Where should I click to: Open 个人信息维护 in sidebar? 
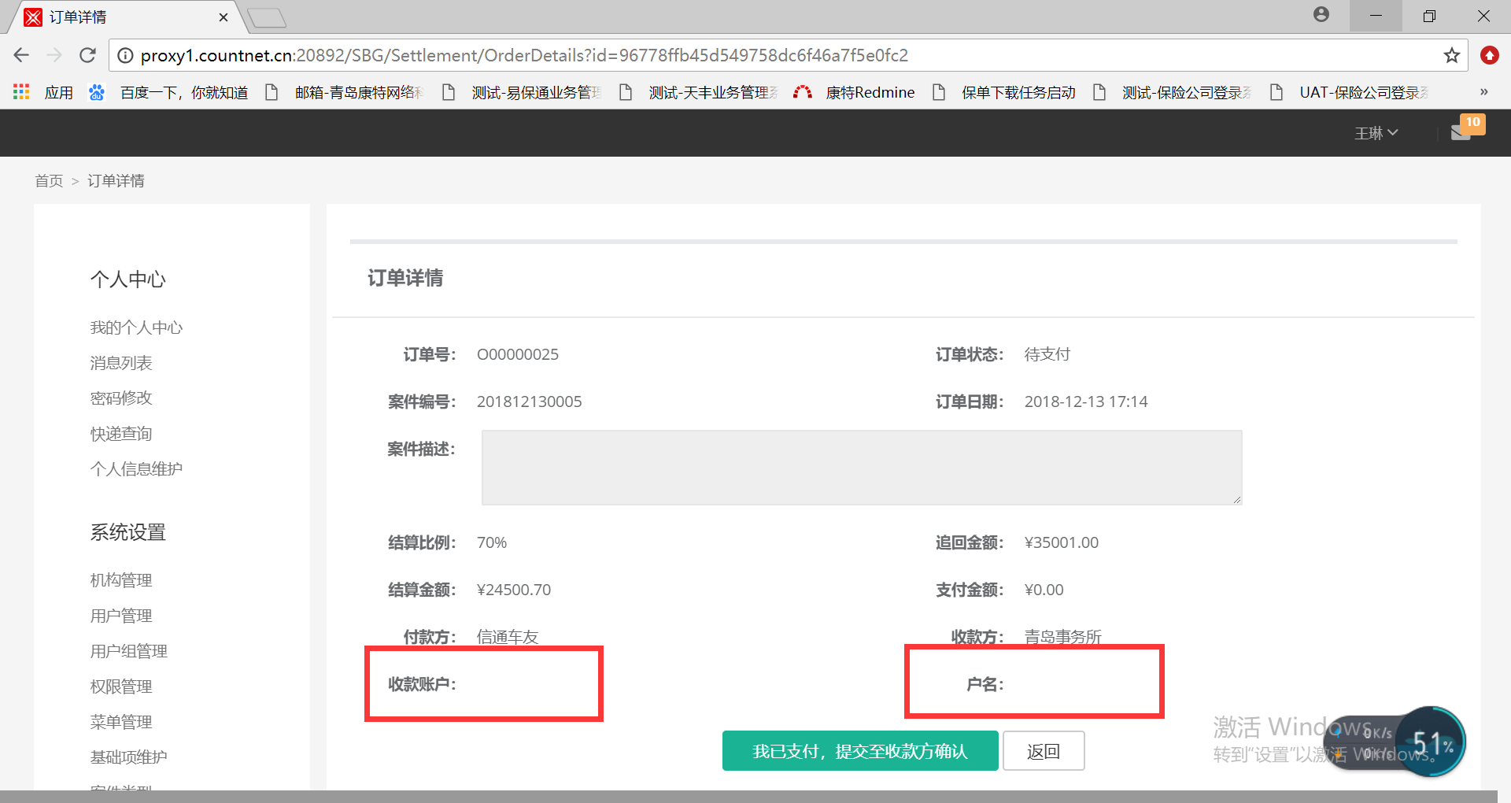(x=136, y=469)
